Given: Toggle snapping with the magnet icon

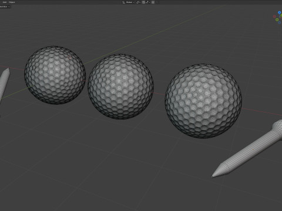Looking at the screenshot, I should tap(143, 2).
